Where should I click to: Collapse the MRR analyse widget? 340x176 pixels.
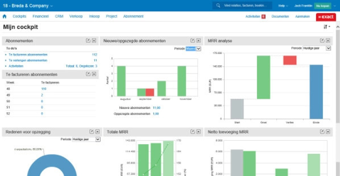click(328, 40)
